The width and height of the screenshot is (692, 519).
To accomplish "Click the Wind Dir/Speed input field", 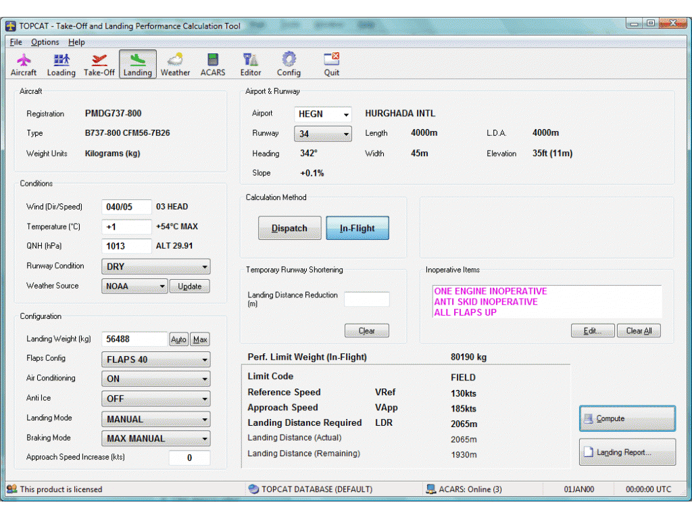I will (126, 207).
